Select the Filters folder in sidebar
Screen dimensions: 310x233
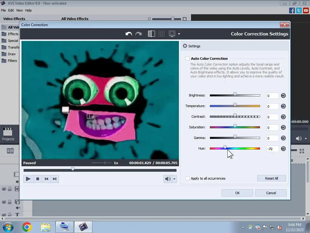click(9, 61)
